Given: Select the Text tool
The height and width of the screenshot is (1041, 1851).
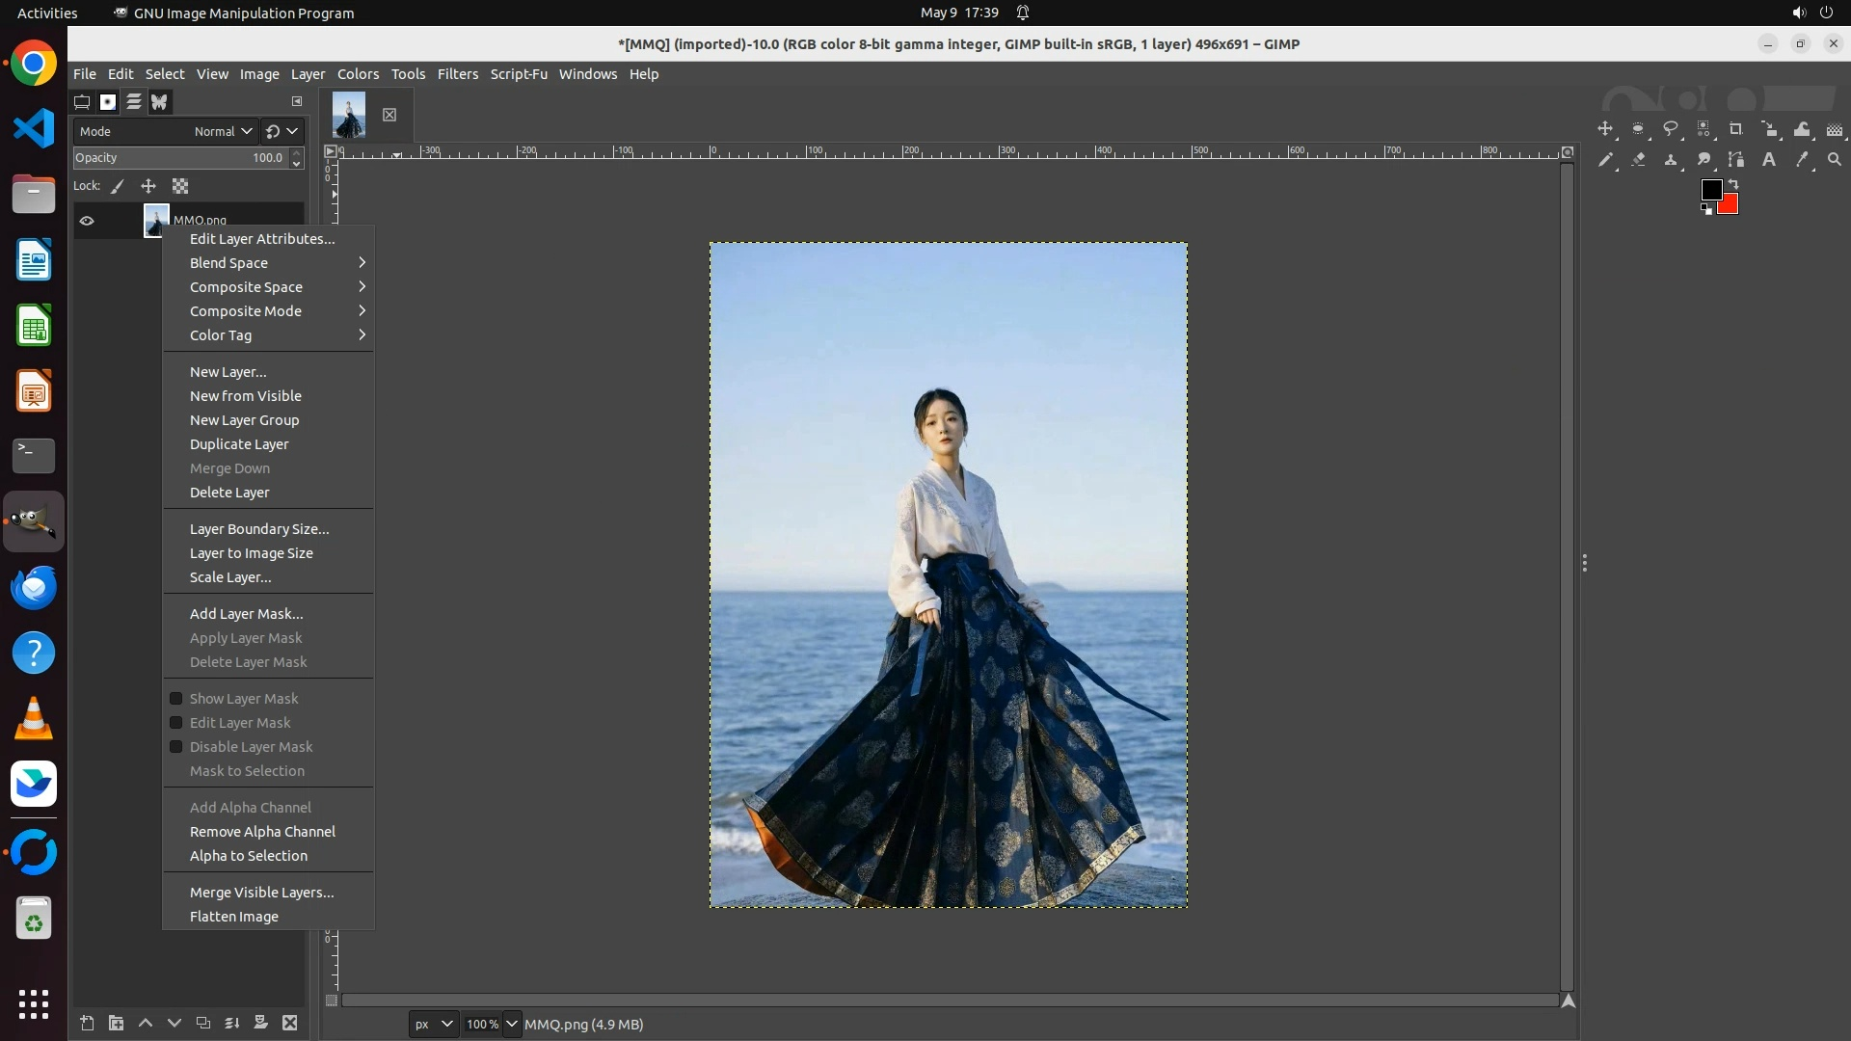Looking at the screenshot, I should click(1769, 160).
